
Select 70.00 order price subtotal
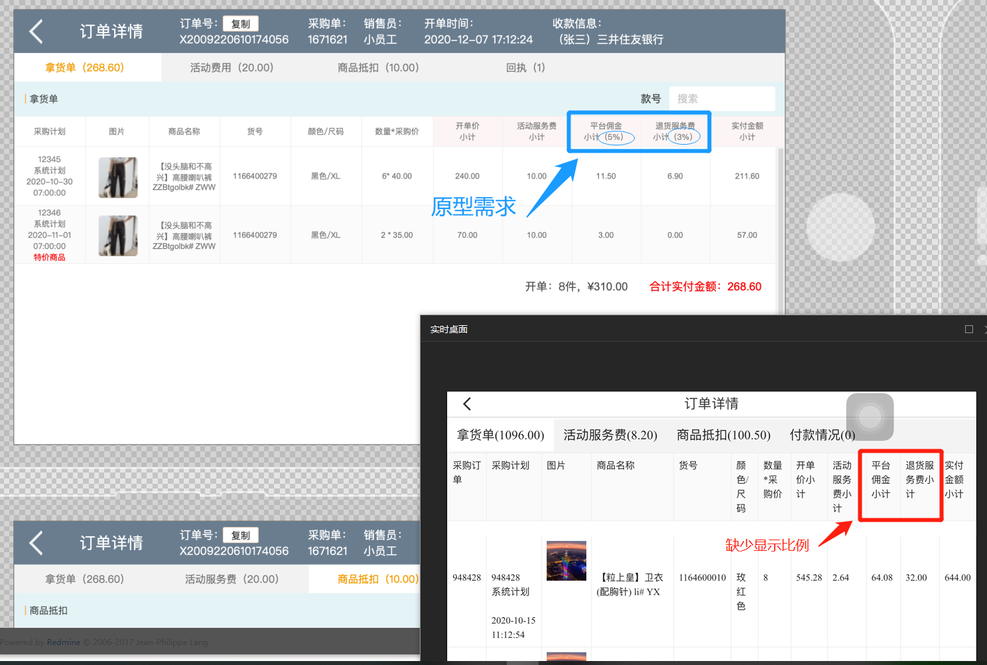click(468, 236)
